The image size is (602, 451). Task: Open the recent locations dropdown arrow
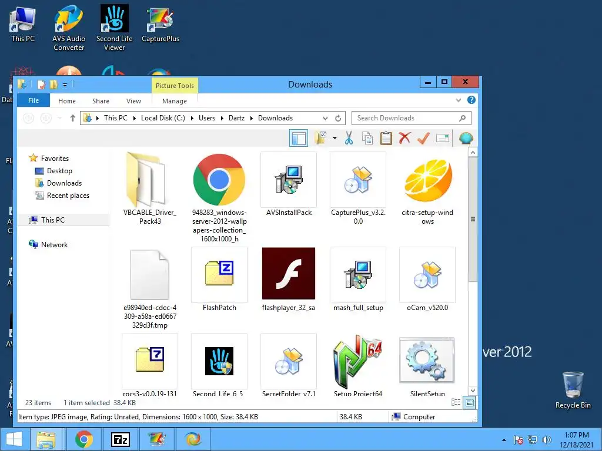59,118
